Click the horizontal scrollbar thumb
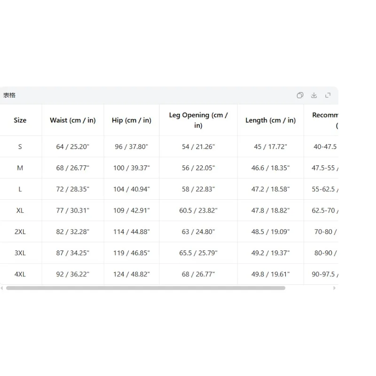376x376 pixels. point(146,288)
